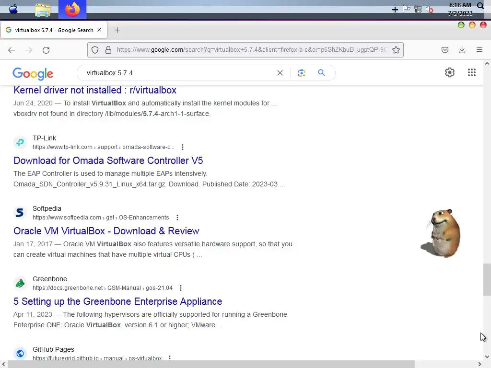
Task: Open the file manager folder icon
Action: coord(43,10)
